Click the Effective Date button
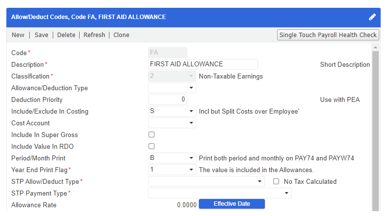This screenshot has height=216, width=388. point(232,204)
